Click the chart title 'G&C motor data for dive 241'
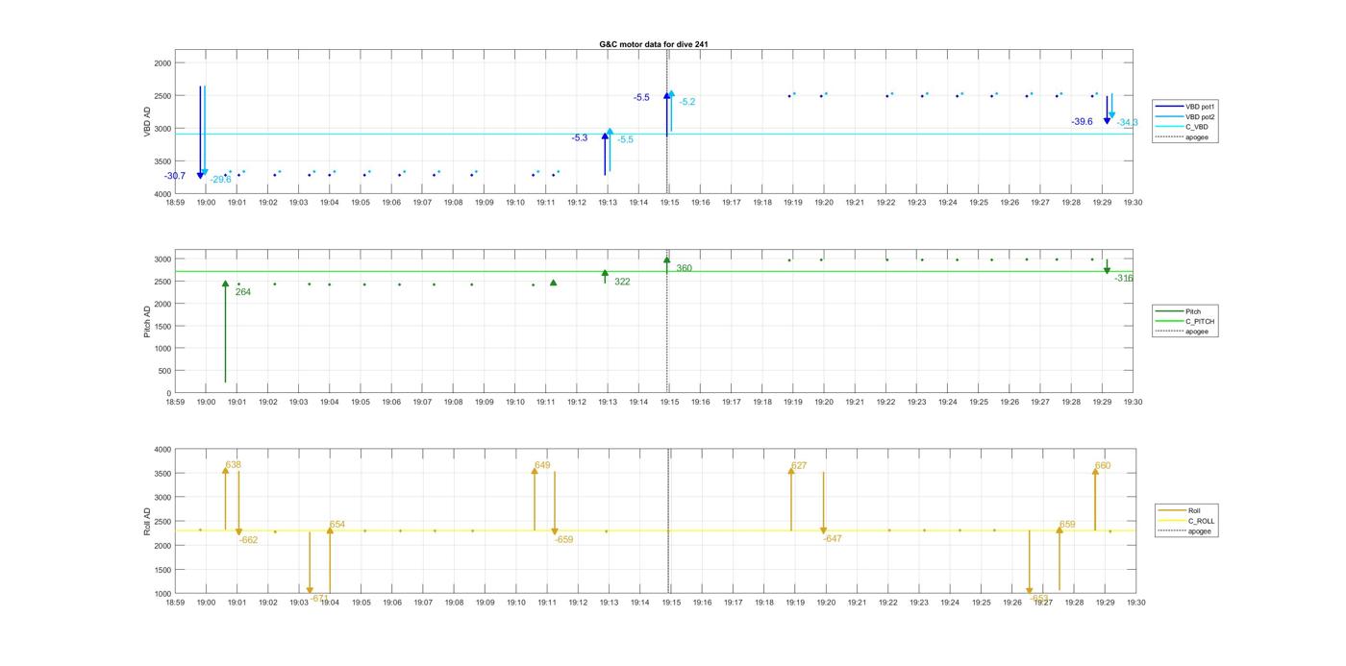The image size is (1346, 666). tap(654, 44)
